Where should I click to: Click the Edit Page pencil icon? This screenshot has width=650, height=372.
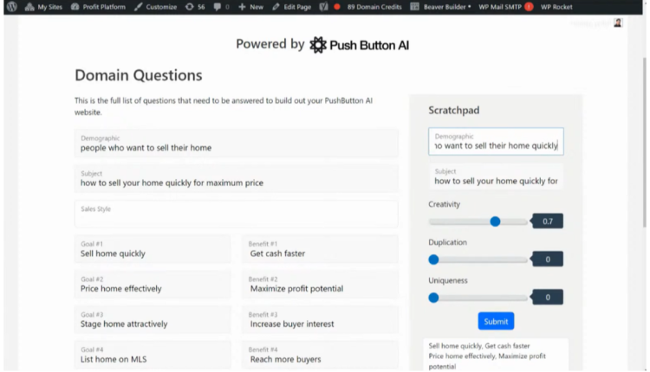(x=276, y=6)
